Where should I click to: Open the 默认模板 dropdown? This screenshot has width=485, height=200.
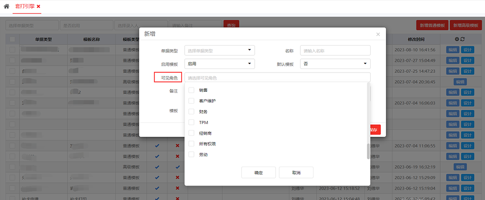coord(335,64)
